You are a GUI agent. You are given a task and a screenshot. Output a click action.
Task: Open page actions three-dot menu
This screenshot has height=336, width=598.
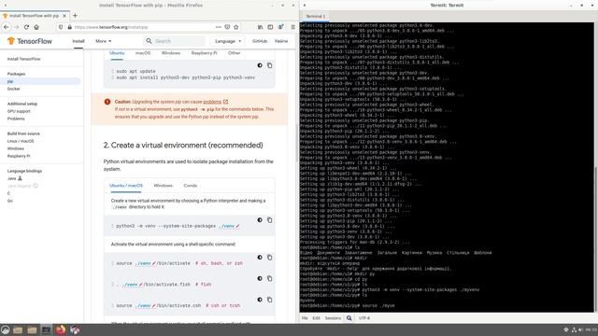click(x=218, y=27)
